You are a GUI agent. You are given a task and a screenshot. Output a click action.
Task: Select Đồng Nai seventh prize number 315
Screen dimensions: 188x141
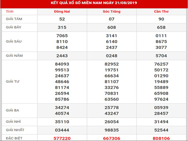(62, 28)
